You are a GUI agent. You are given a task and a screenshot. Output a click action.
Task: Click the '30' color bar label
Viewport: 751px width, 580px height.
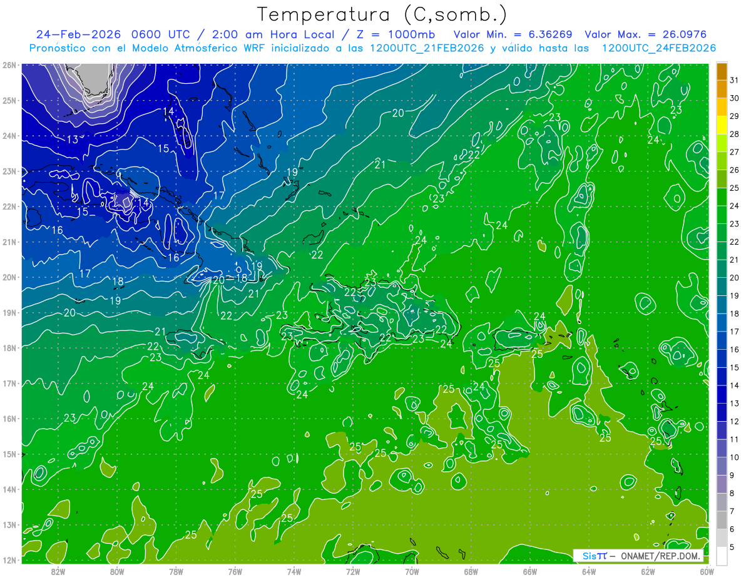[735, 98]
